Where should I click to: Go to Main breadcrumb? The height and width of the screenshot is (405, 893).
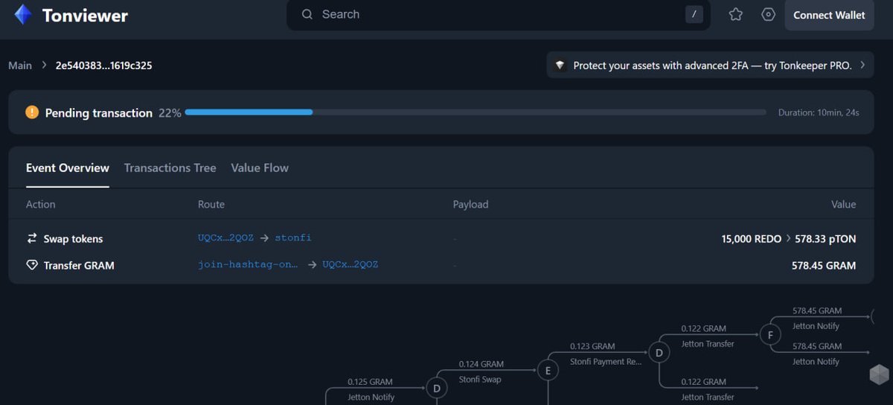tap(20, 66)
